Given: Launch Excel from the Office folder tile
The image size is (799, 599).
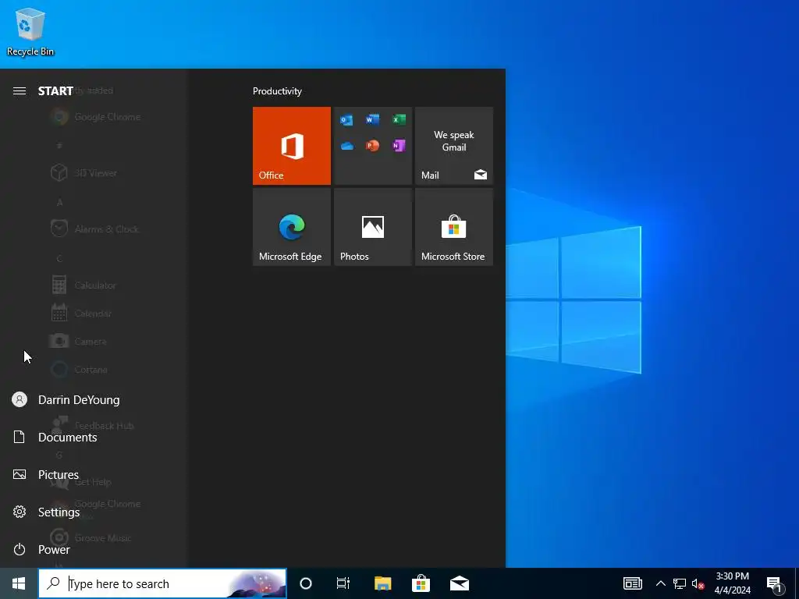Looking at the screenshot, I should coord(399,119).
